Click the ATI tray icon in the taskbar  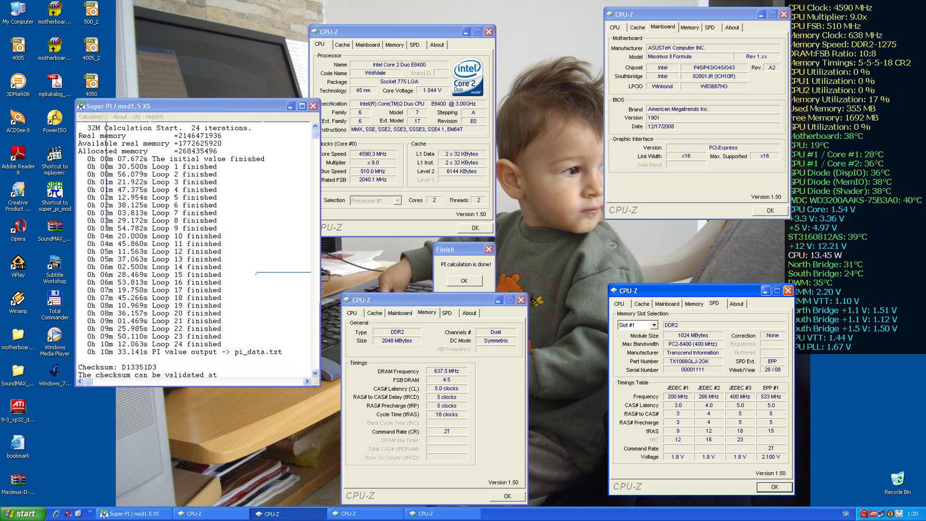pyautogui.click(x=873, y=513)
